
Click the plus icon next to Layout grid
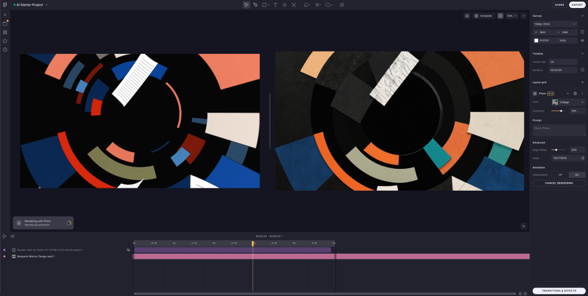coord(582,82)
